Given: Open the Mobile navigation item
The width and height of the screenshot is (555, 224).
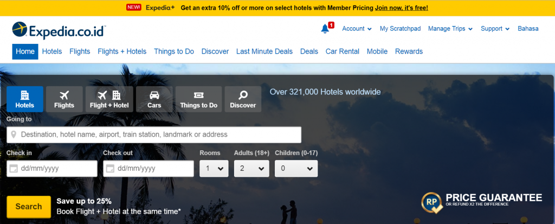Looking at the screenshot, I should (x=377, y=52).
